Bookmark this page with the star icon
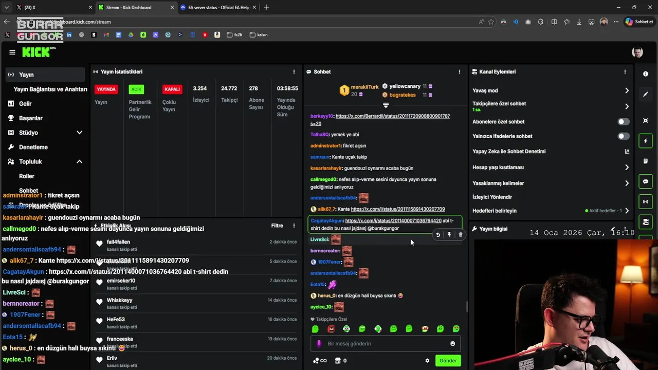This screenshot has height=370, width=658. click(x=491, y=22)
